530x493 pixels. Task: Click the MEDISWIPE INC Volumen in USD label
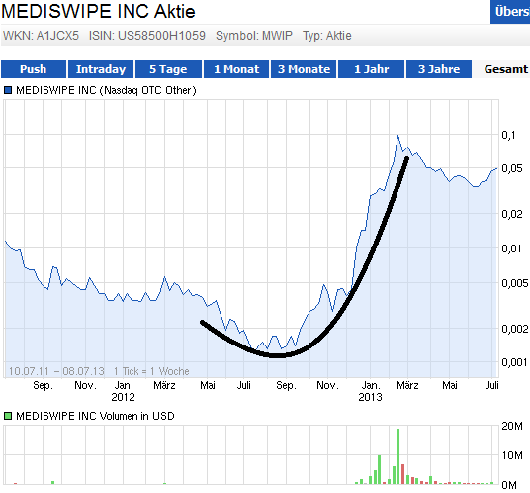point(95,416)
